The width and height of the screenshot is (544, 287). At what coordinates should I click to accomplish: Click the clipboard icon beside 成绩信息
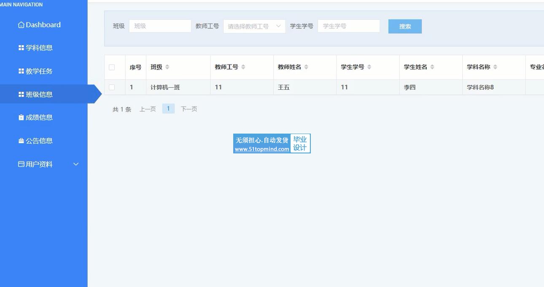[x=21, y=118]
